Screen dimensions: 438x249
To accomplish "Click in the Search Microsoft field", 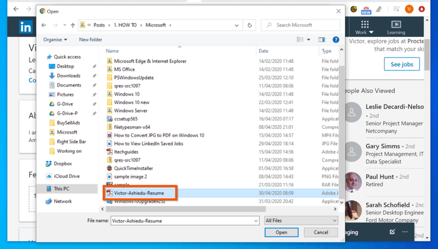I will [x=301, y=25].
